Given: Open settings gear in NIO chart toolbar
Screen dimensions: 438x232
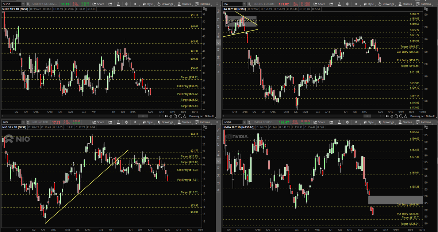Looking at the screenshot, I should coord(126,122).
